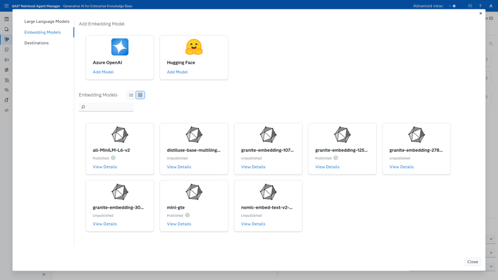Click the text format iT sidebar icon

(6, 100)
